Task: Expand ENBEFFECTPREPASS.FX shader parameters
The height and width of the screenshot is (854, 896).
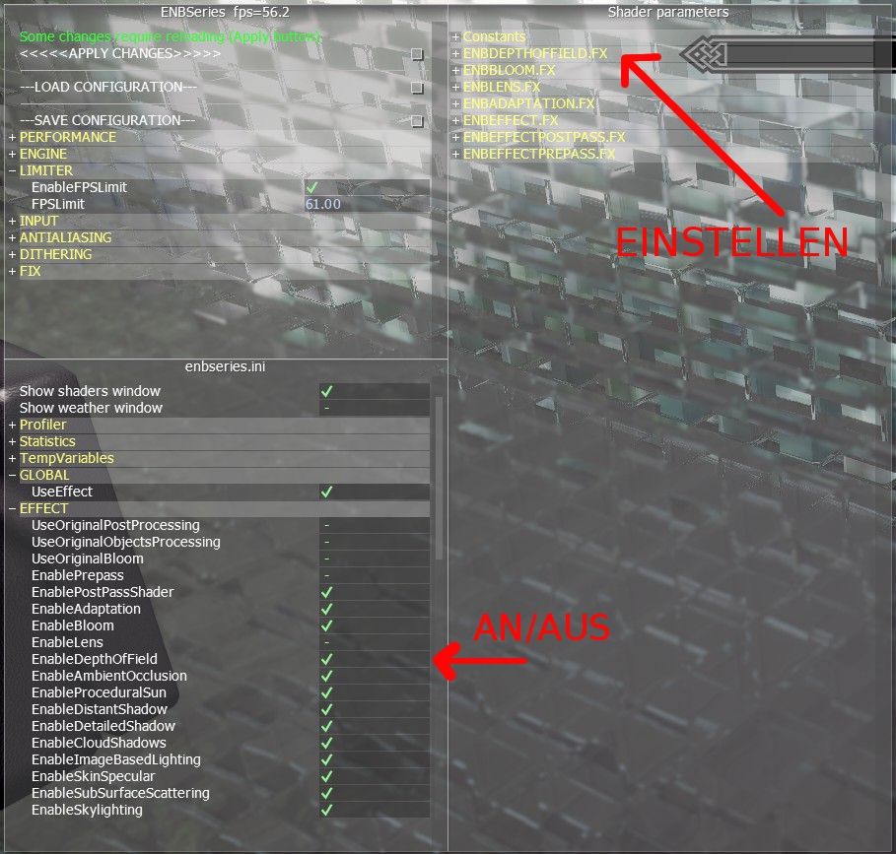Action: pos(455,154)
